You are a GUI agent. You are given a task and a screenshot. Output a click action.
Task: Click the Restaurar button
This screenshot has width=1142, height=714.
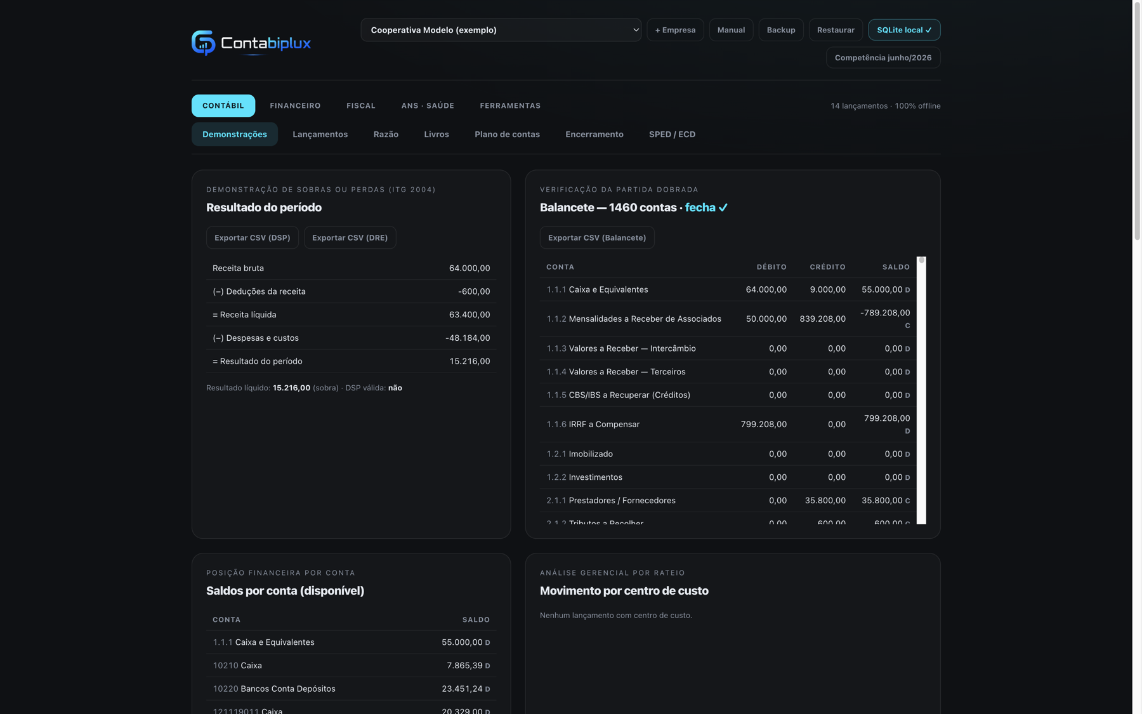pyautogui.click(x=836, y=30)
